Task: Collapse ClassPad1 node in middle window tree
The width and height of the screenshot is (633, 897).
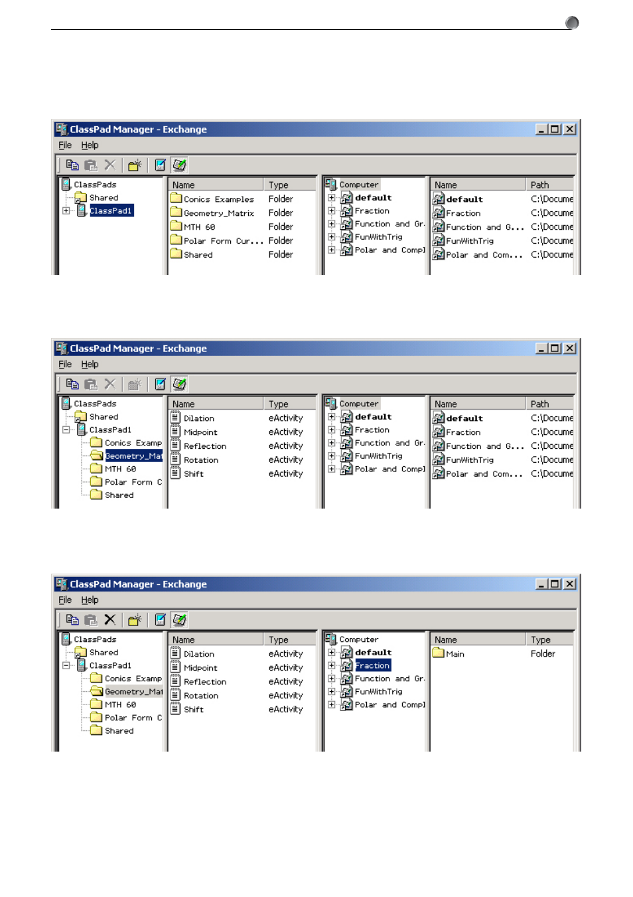Action: pyautogui.click(x=66, y=430)
